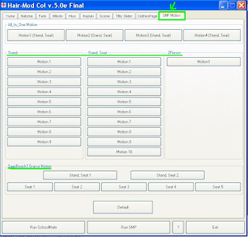
Task: Pick Motion 9 in the Stand group
Action: (x=44, y=142)
